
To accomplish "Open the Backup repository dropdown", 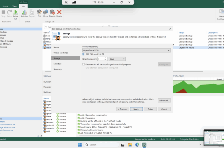I will tap(126, 50).
